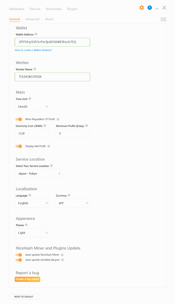Click the info icon beside Theme
The width and height of the screenshot is (175, 304).
(26, 225)
